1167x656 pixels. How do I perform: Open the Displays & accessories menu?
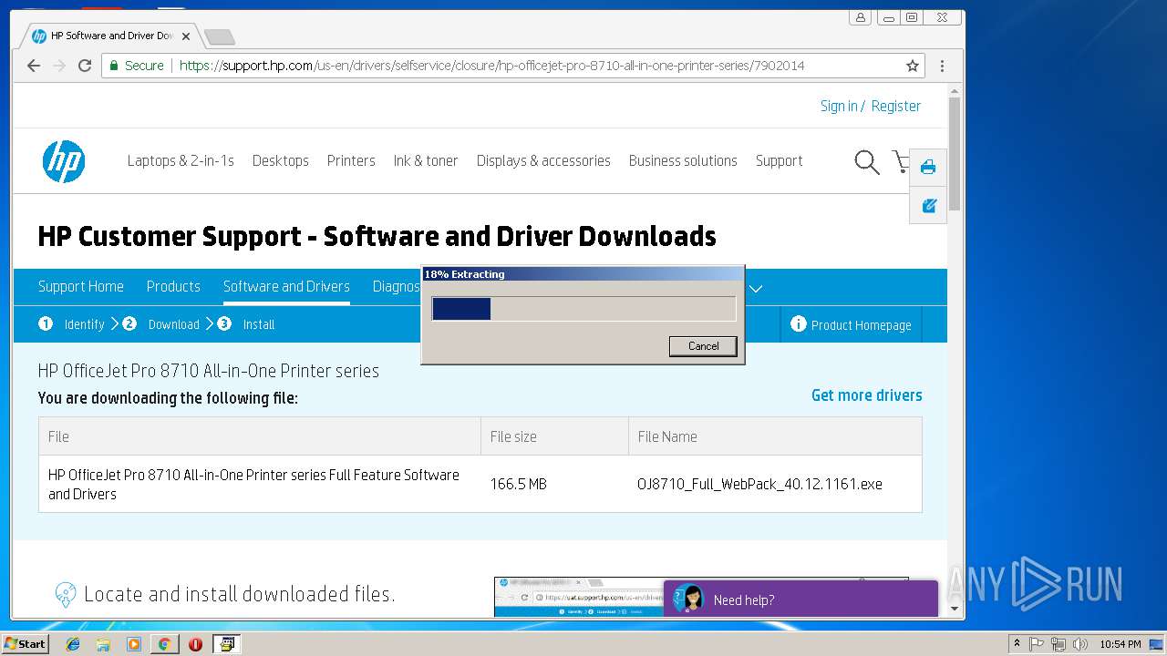pyautogui.click(x=543, y=161)
